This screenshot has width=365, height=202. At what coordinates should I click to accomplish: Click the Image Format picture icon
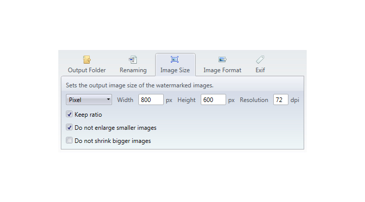pyautogui.click(x=223, y=60)
